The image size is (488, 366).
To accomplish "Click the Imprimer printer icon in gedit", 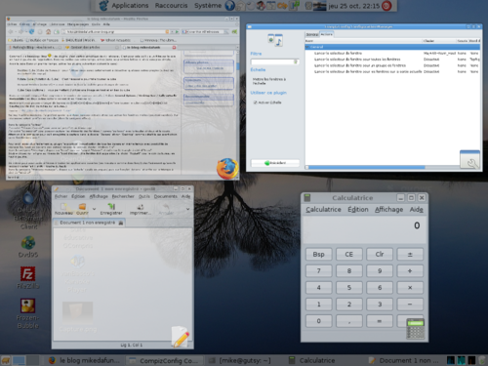I will [141, 206].
